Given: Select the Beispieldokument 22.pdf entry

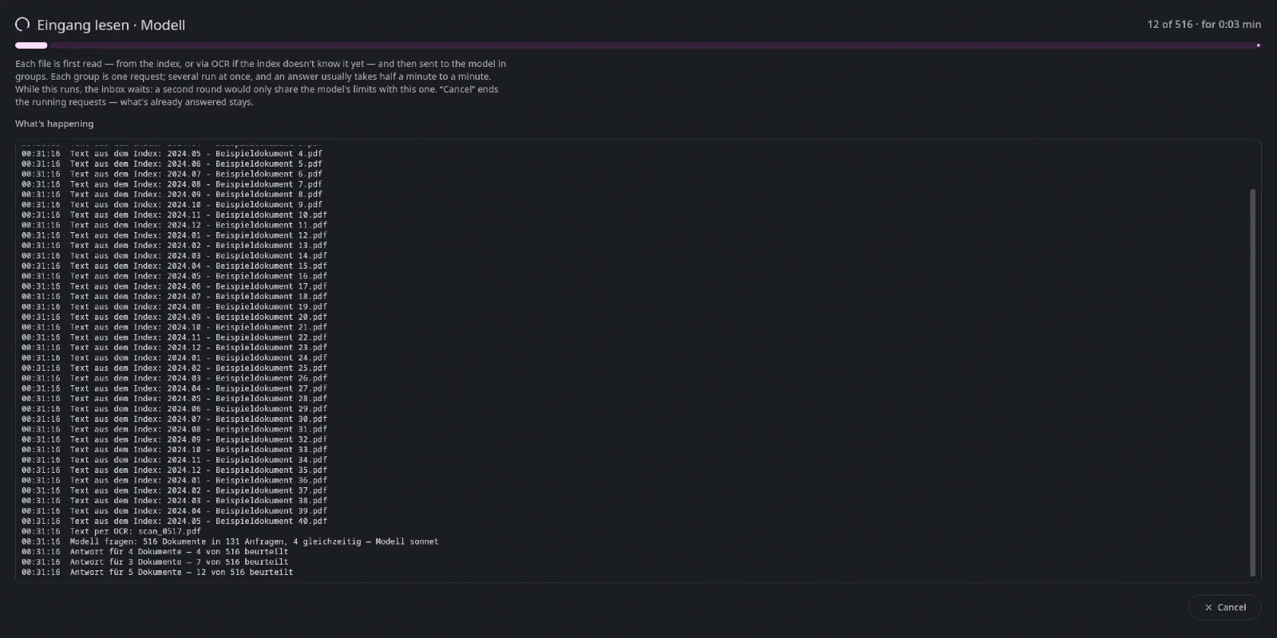Looking at the screenshot, I should [x=174, y=337].
